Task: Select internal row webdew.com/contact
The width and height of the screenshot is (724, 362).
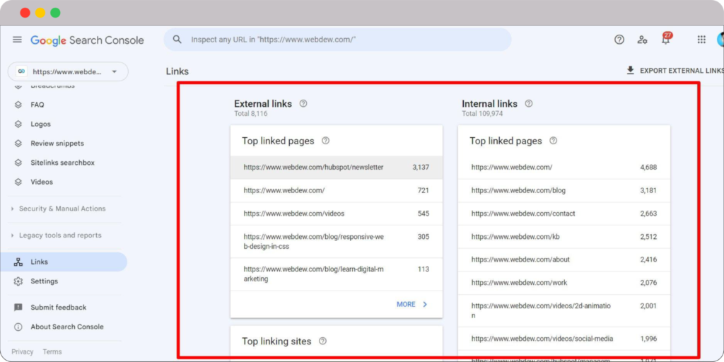Action: pyautogui.click(x=564, y=214)
